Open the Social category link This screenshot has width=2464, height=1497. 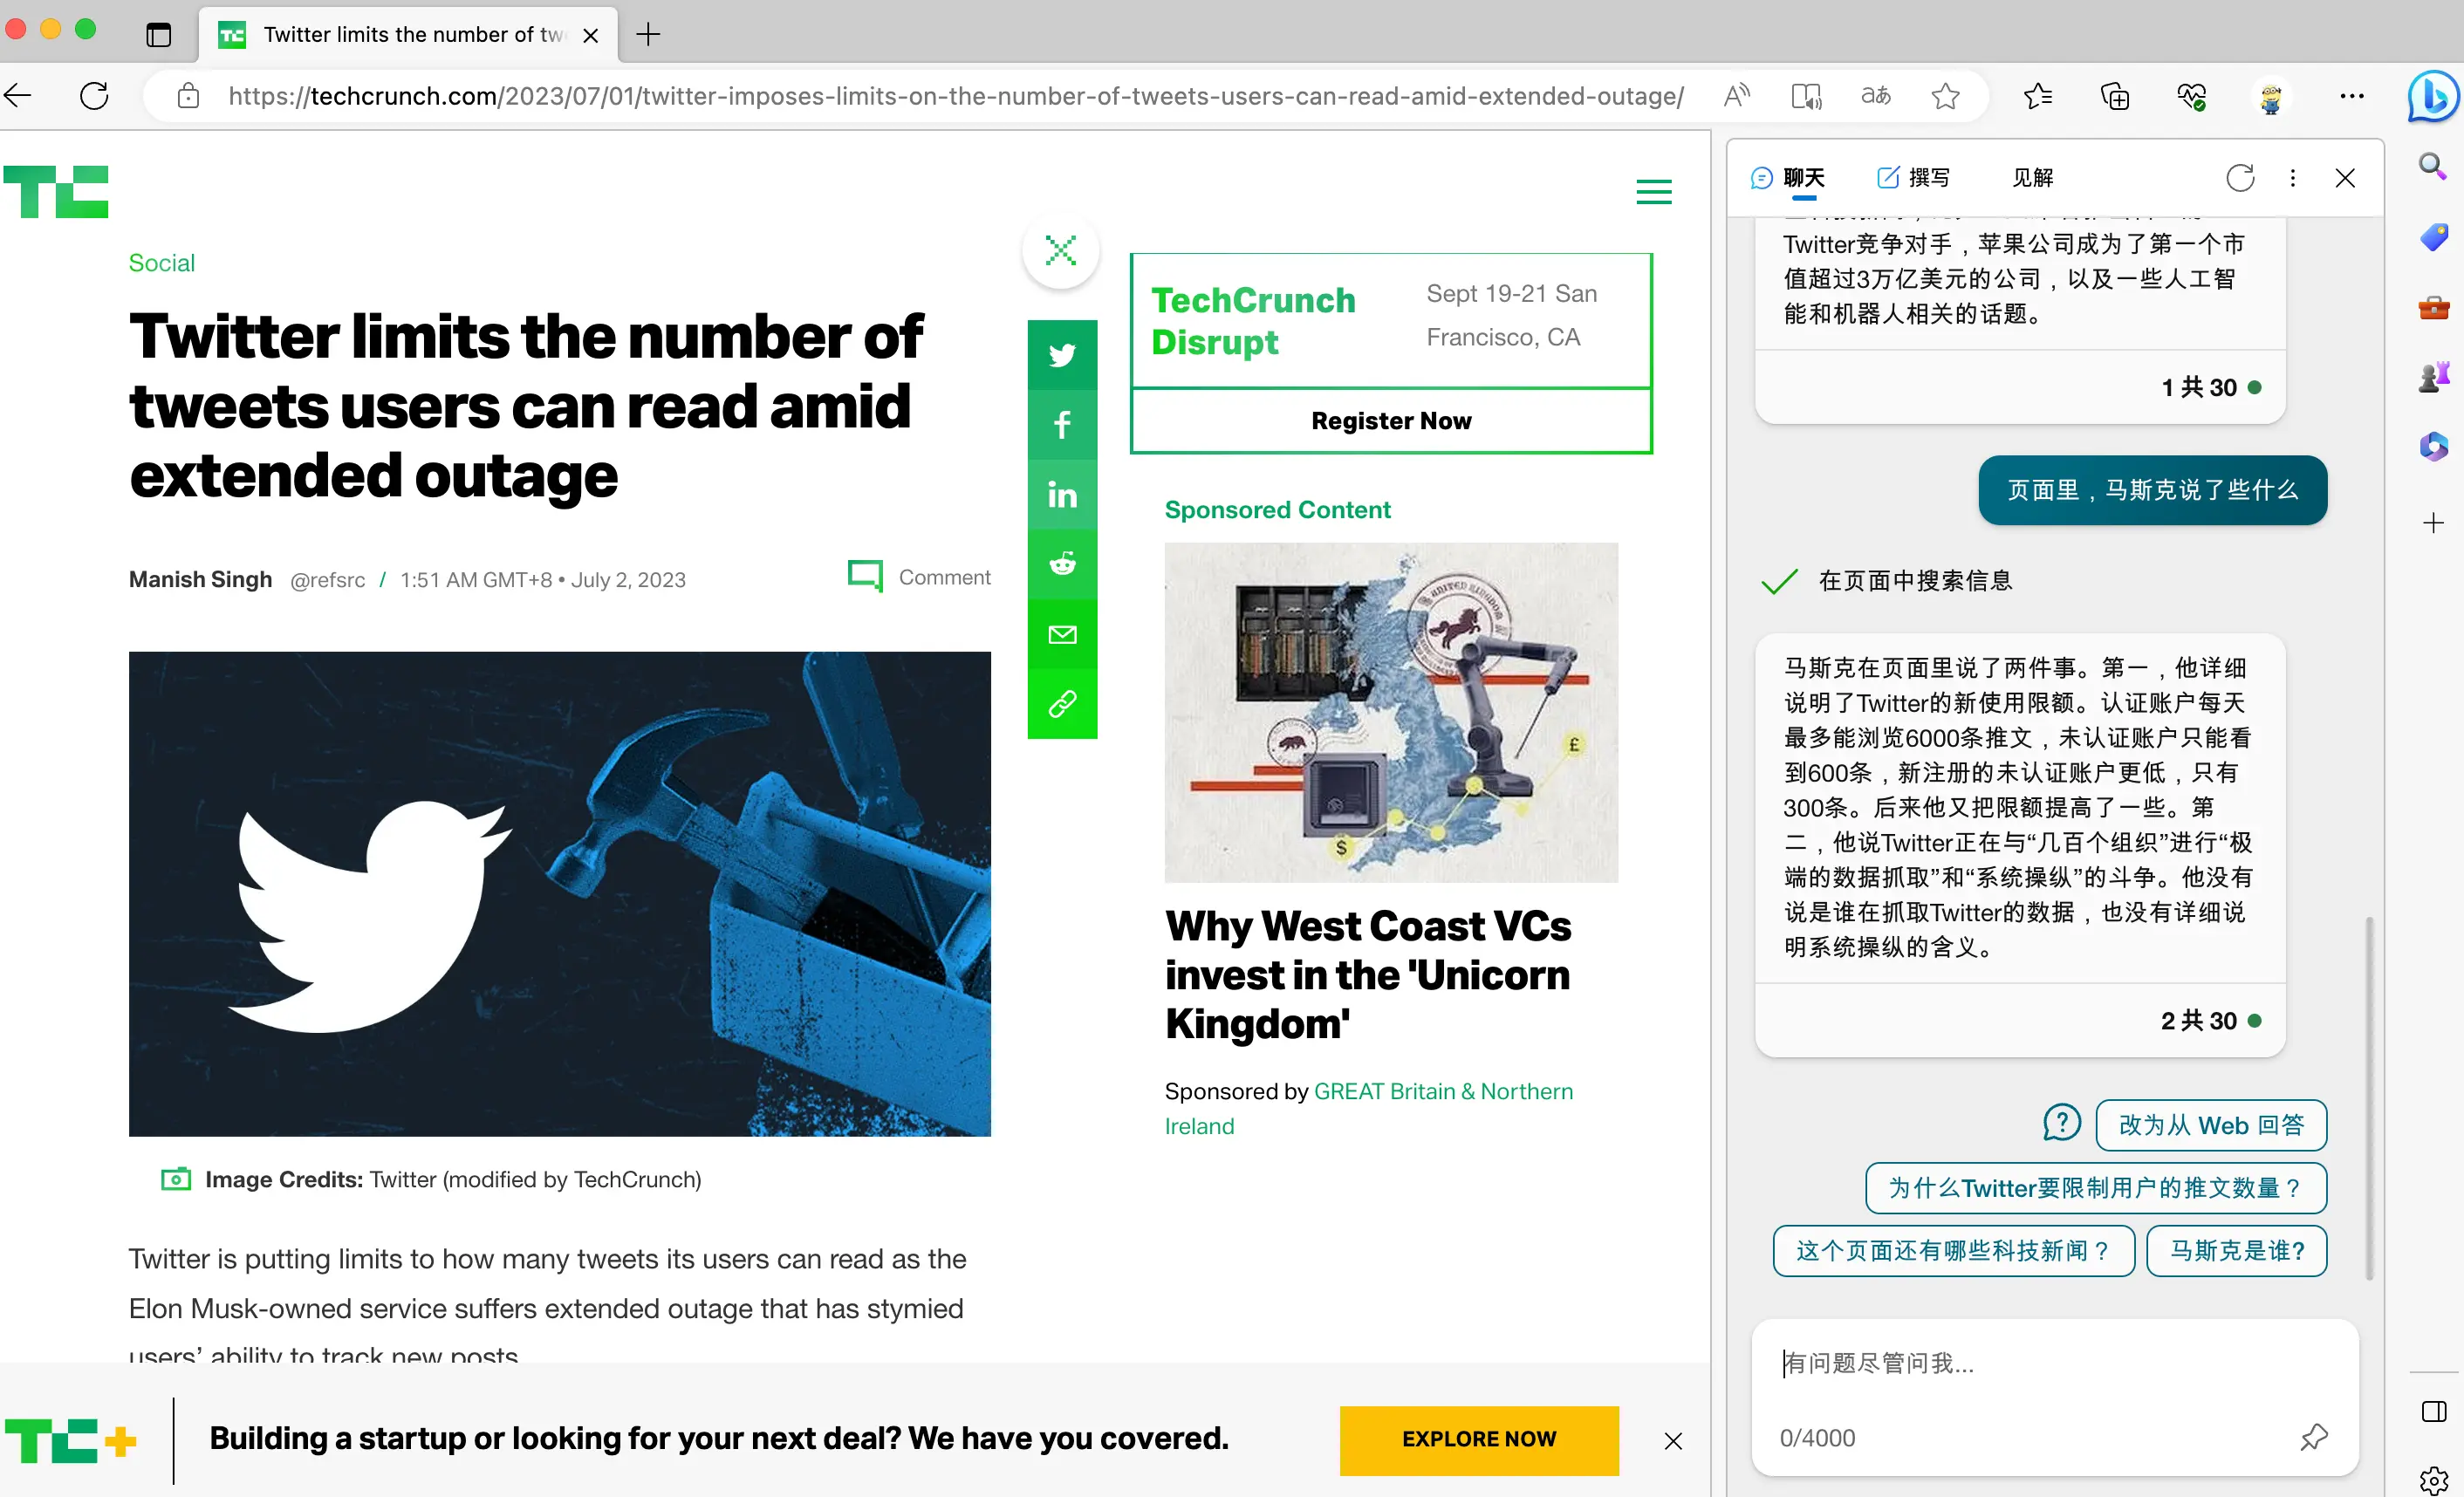click(x=161, y=263)
